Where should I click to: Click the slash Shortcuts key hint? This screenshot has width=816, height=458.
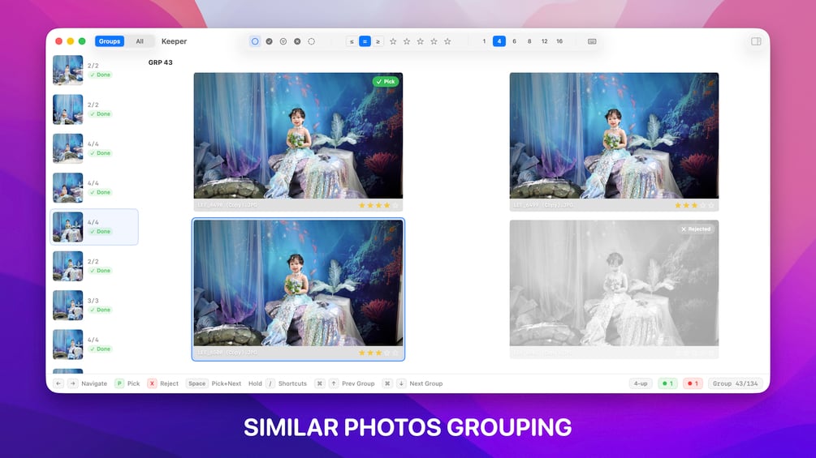click(270, 383)
